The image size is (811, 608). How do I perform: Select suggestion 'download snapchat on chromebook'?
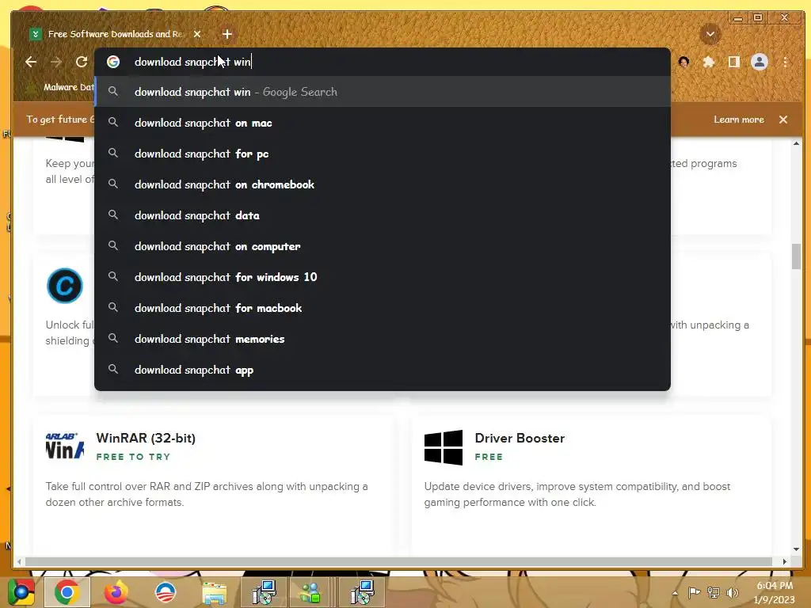coord(383,184)
